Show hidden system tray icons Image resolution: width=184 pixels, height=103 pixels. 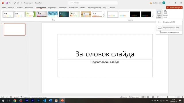[x=152, y=100]
